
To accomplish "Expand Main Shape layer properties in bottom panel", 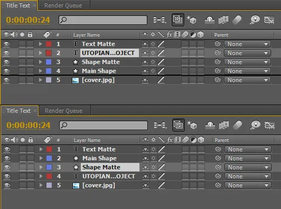I will click(41, 158).
